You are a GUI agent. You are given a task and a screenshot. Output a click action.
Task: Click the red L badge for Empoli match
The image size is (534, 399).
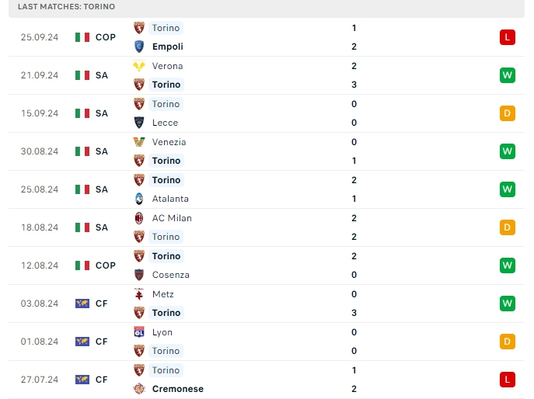tap(508, 37)
